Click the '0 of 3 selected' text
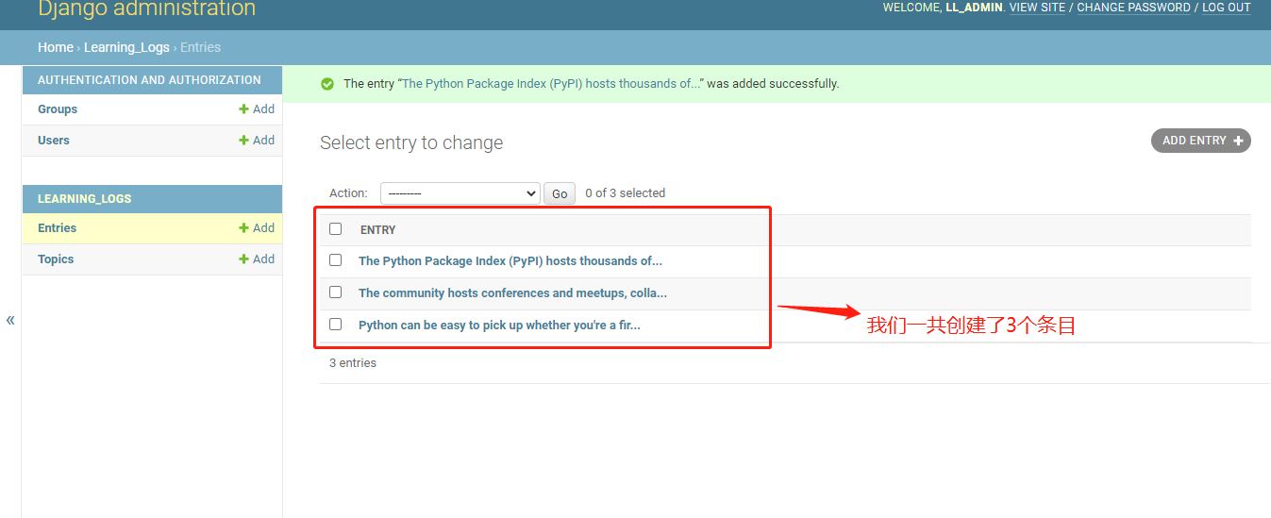This screenshot has width=1271, height=518. click(x=625, y=193)
